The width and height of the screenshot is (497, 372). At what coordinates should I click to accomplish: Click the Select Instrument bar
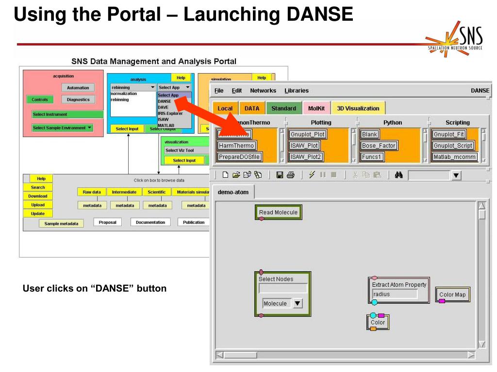tap(67, 114)
